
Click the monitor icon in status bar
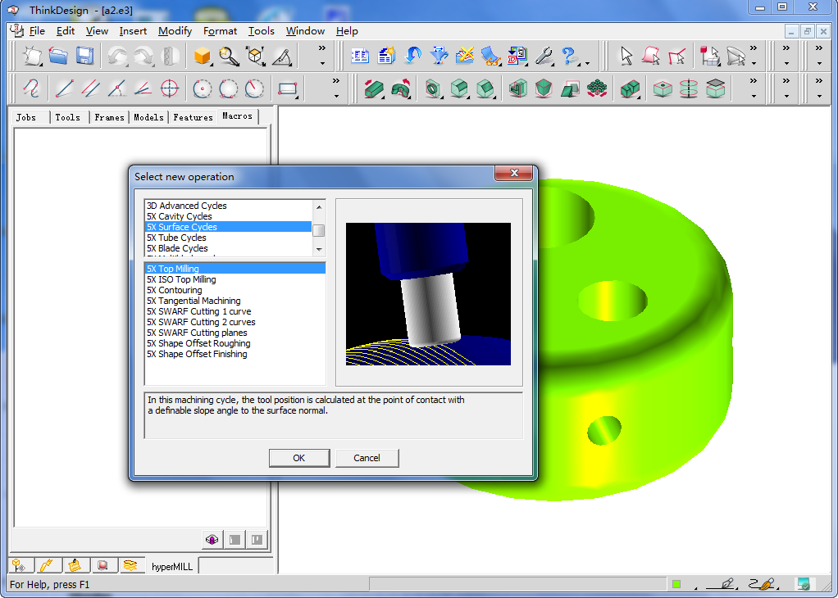tap(804, 584)
